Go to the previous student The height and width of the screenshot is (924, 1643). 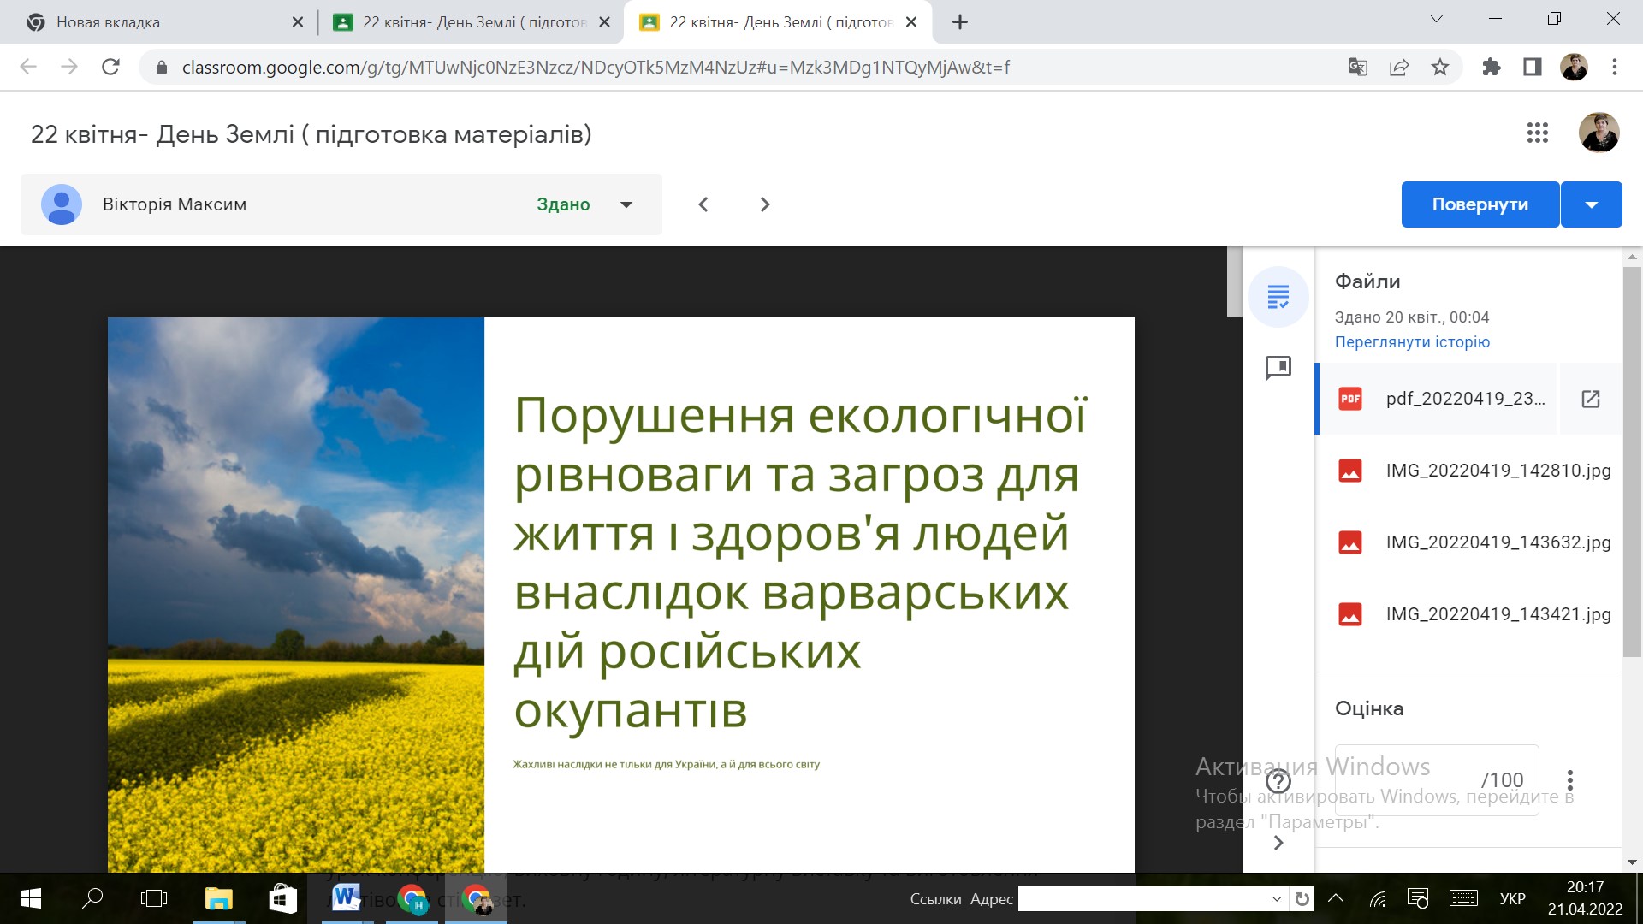tap(703, 204)
